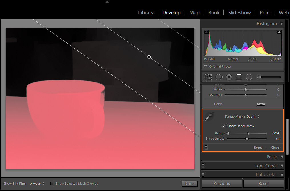Pick the depth range eyedropper tool

[209, 117]
